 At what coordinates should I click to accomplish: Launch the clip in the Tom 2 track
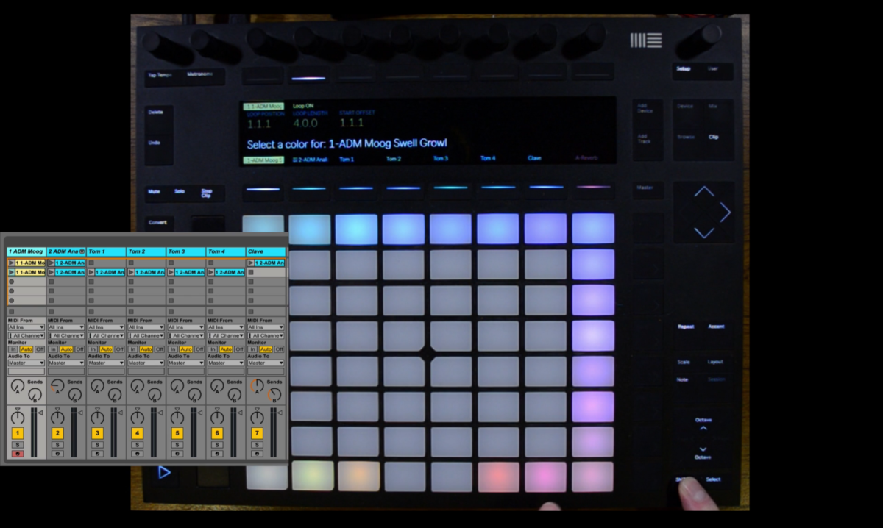click(131, 272)
